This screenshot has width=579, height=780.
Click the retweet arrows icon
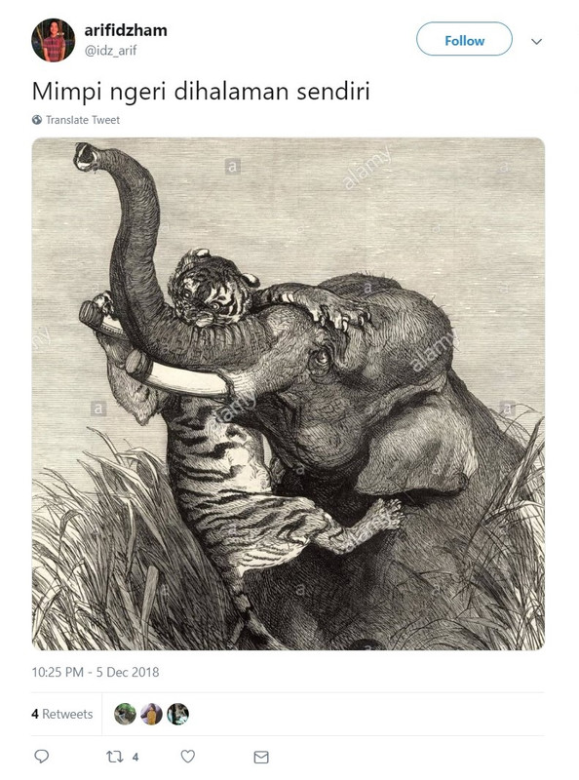tap(115, 757)
